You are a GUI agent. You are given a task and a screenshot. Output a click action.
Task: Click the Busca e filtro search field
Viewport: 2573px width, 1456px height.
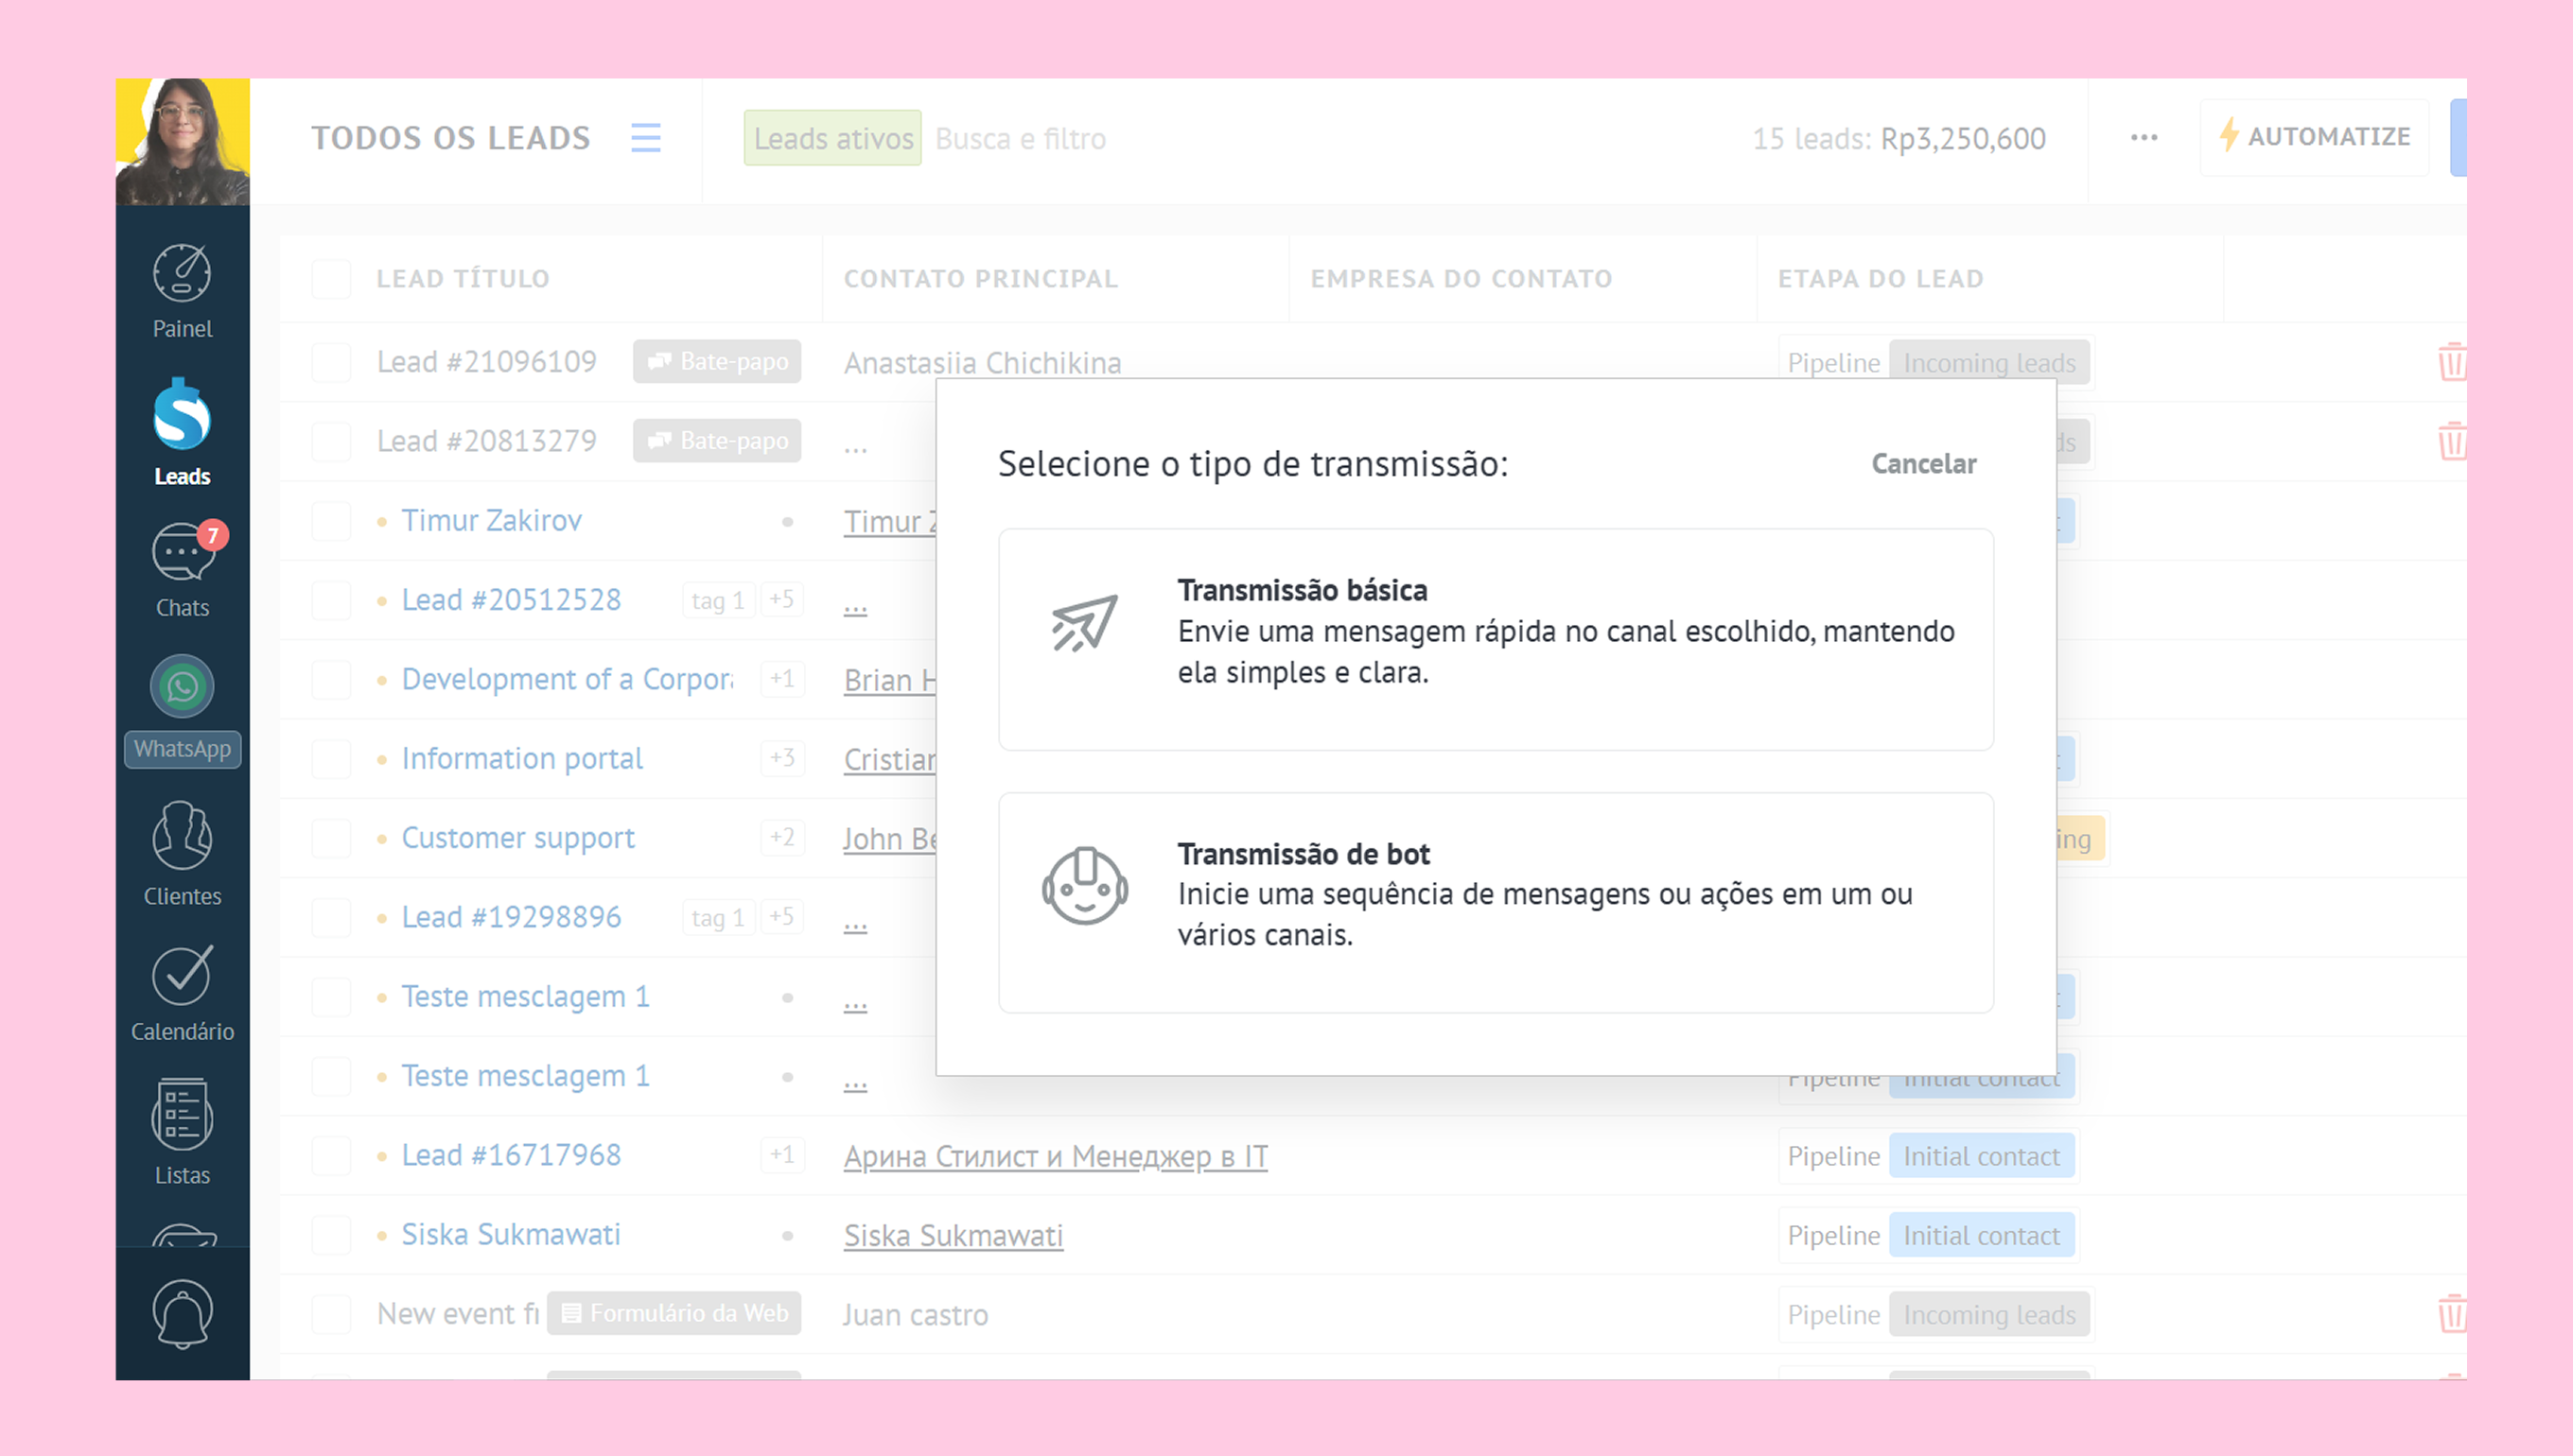[x=1021, y=138]
